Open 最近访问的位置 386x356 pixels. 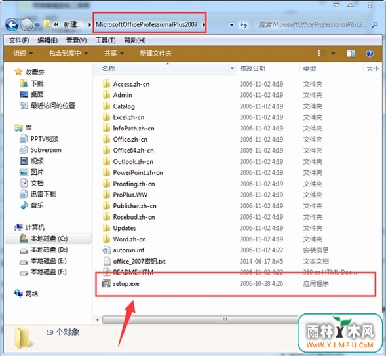pyautogui.click(x=52, y=106)
